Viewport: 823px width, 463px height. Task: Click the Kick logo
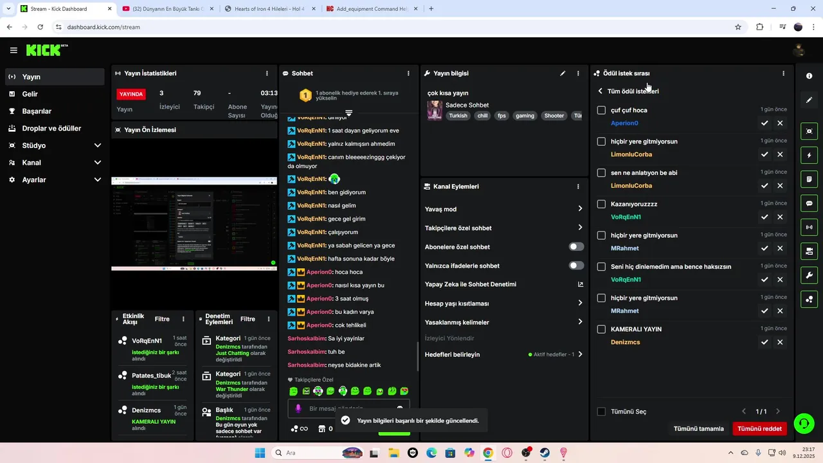(46, 50)
